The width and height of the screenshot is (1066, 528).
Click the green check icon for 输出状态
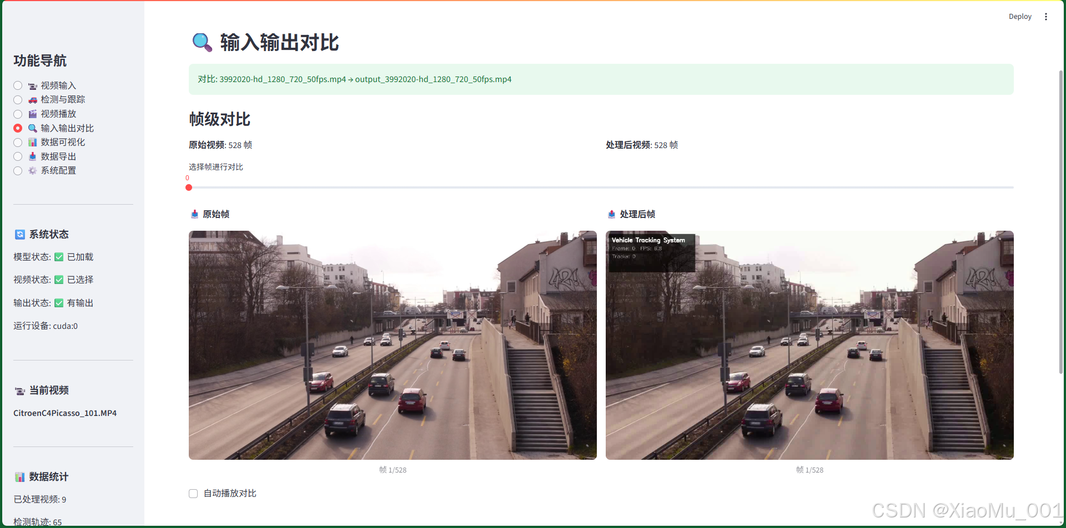59,303
